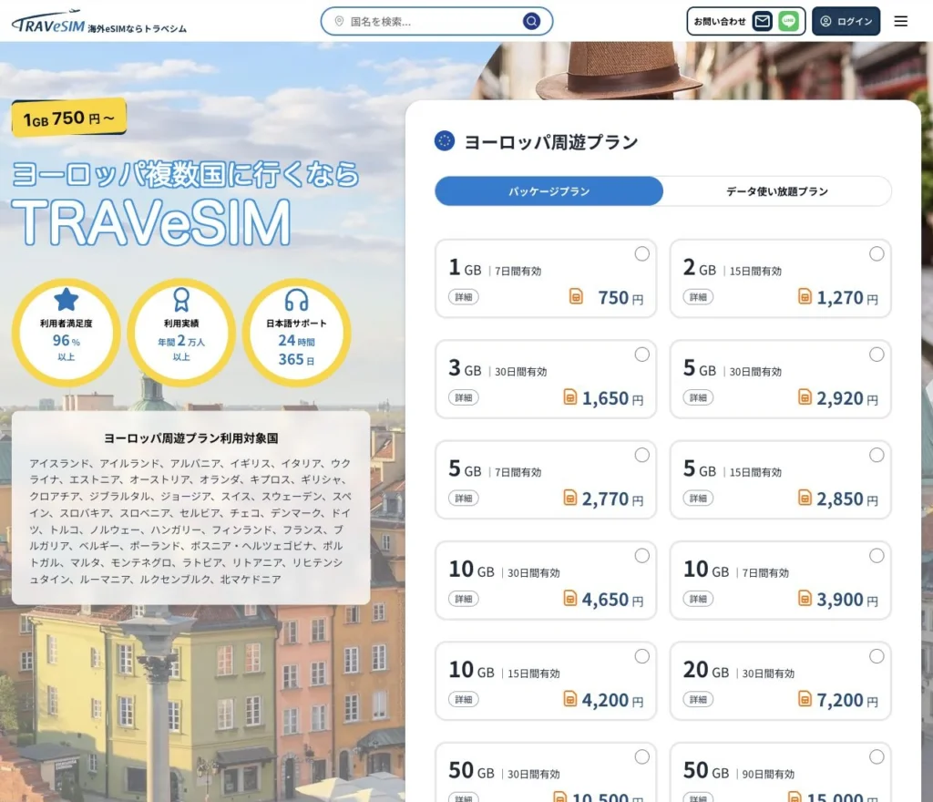Select the 50 GB 30日間有効 plan radio
933x802 pixels.
pos(642,756)
